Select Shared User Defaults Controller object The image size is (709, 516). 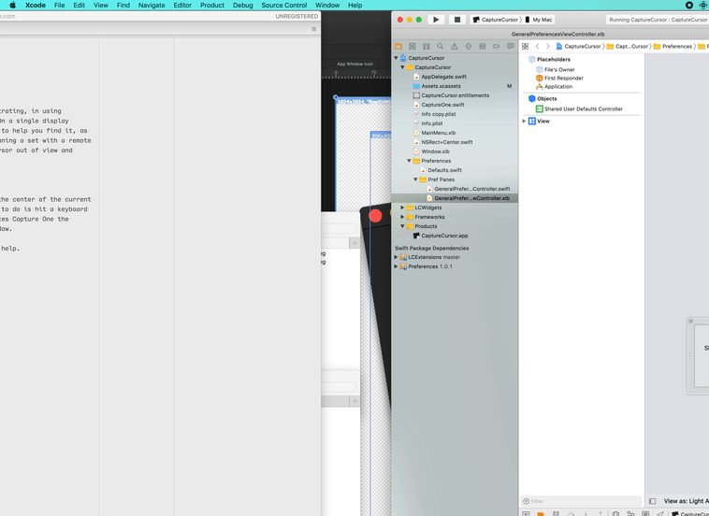583,109
